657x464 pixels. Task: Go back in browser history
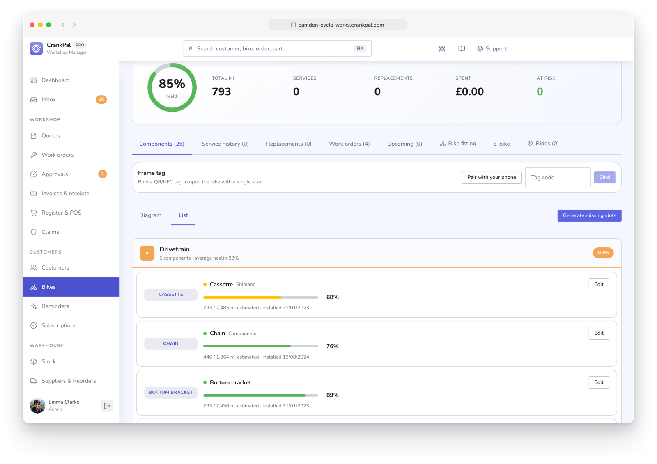pyautogui.click(x=63, y=25)
